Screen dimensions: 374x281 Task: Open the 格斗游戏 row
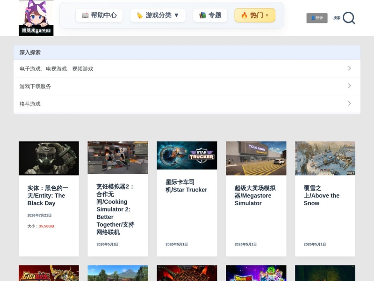(x=187, y=104)
